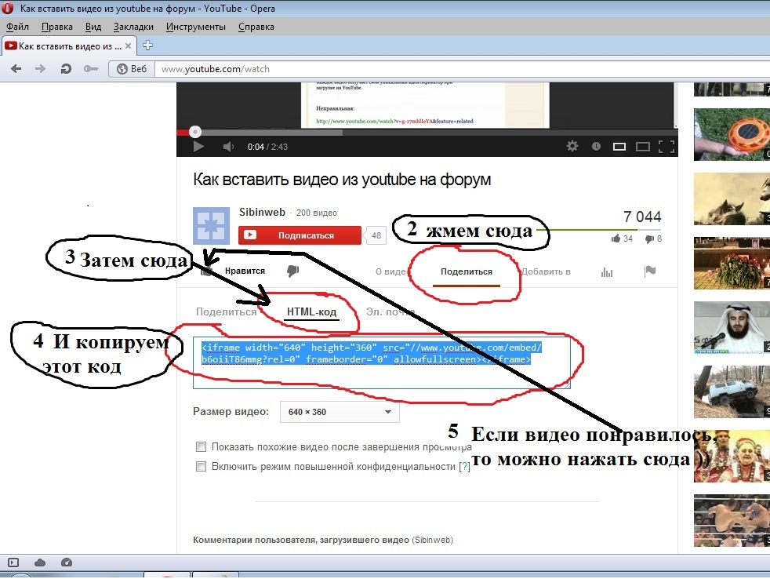
Task: Enter fullscreen with the player fullscreen icon
Action: click(666, 147)
